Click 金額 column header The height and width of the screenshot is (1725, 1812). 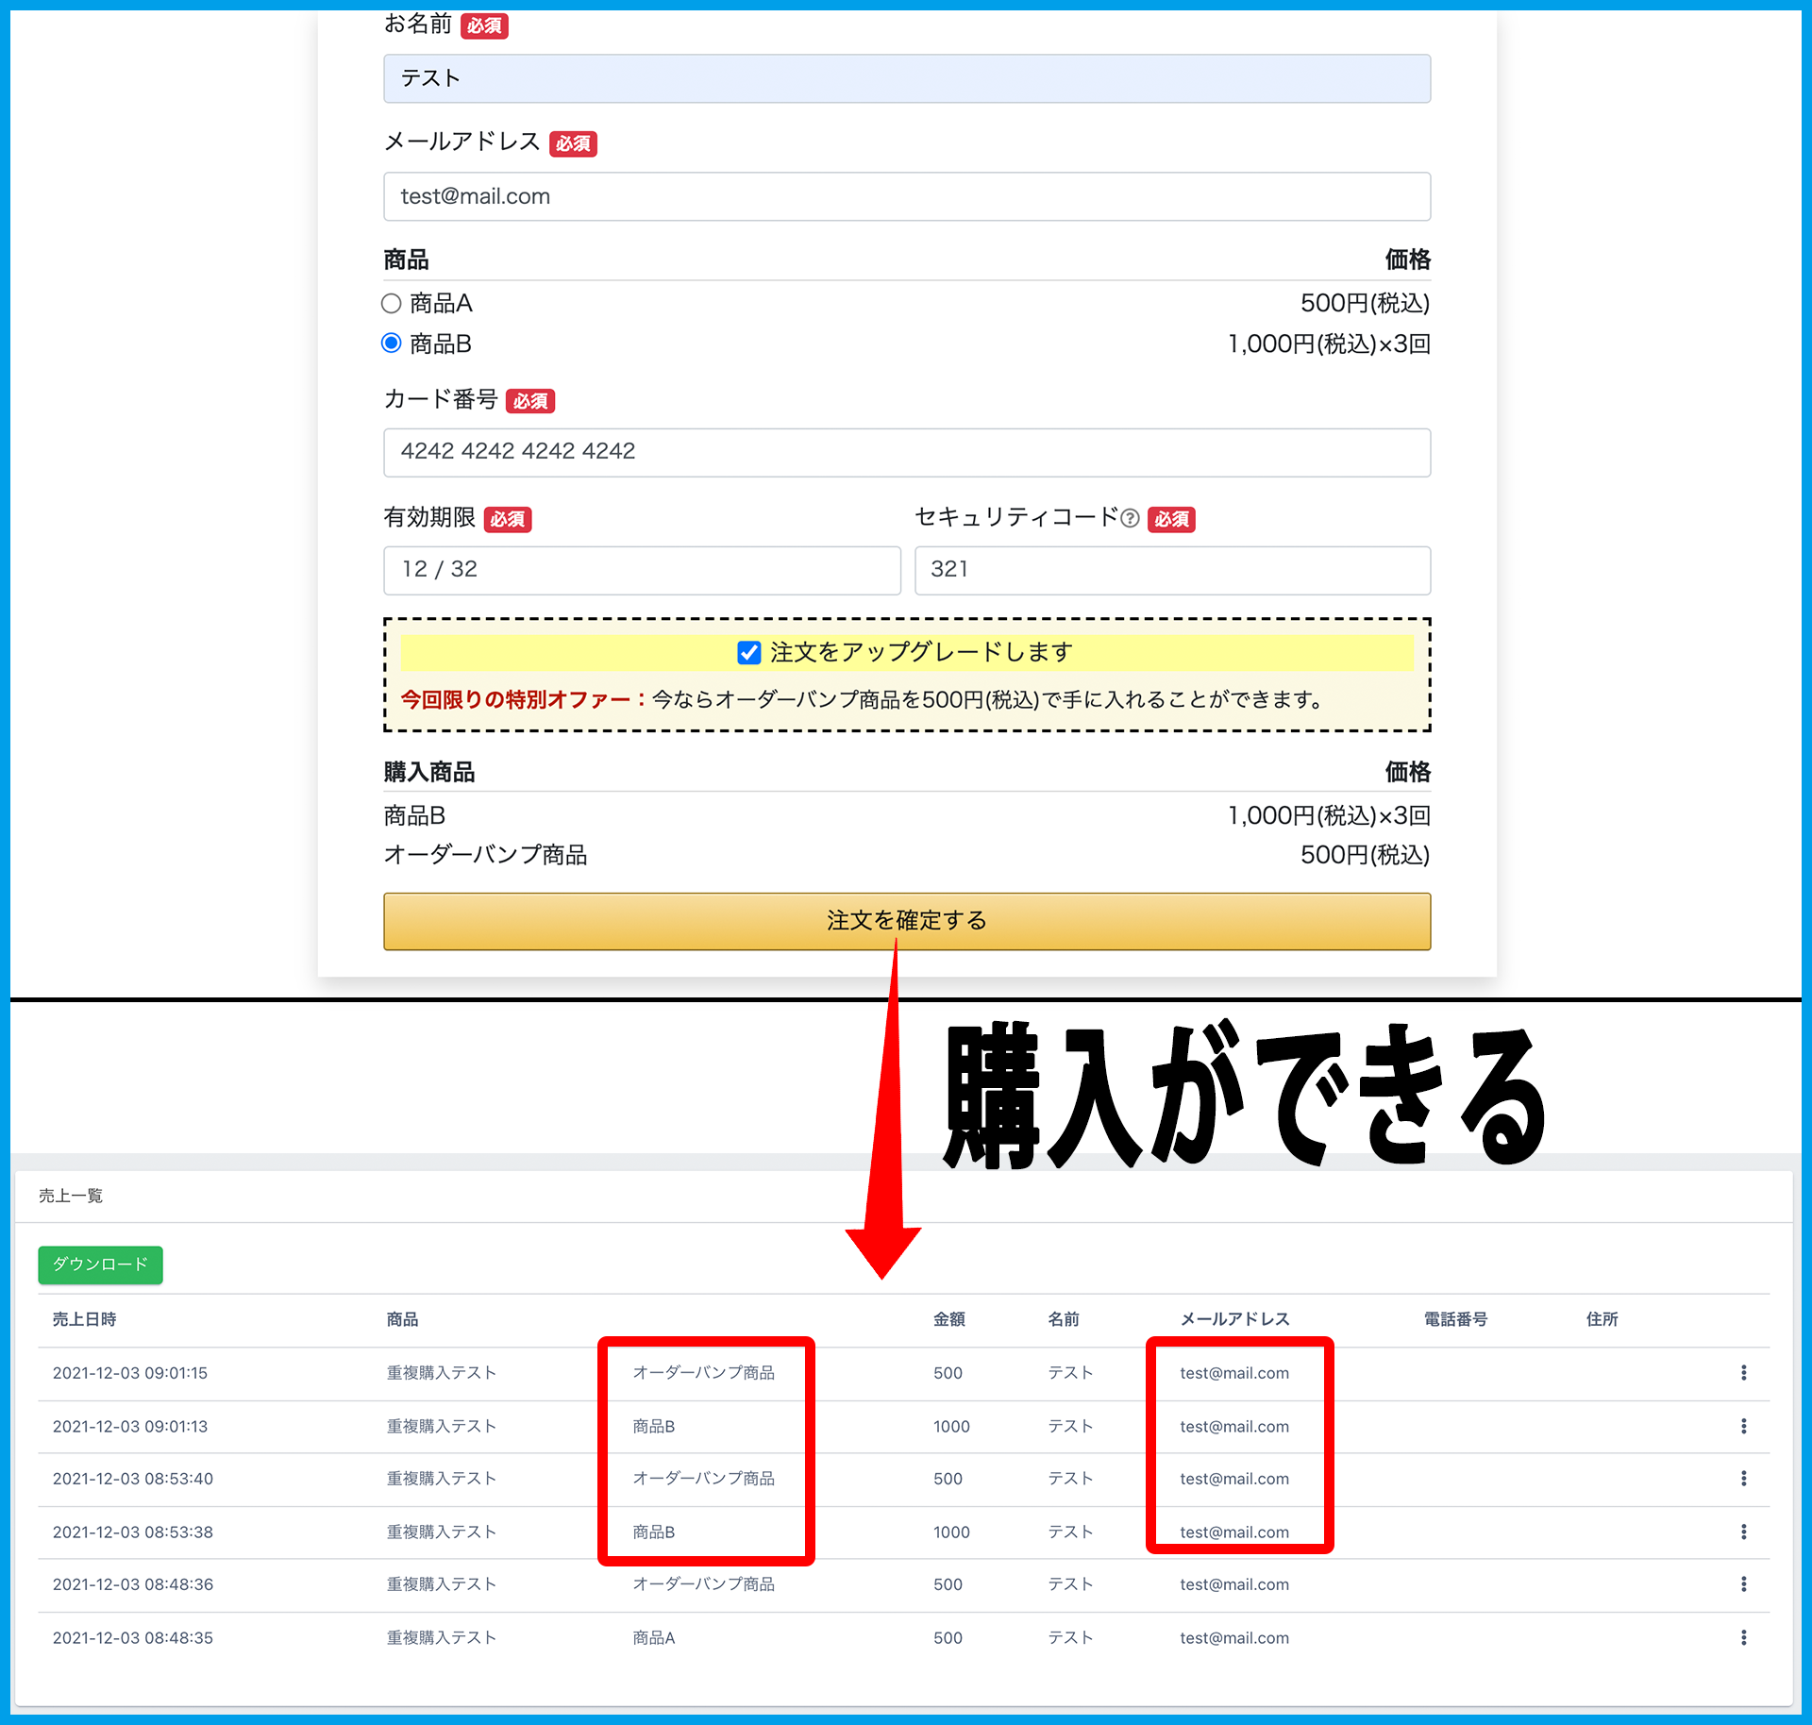[948, 1319]
